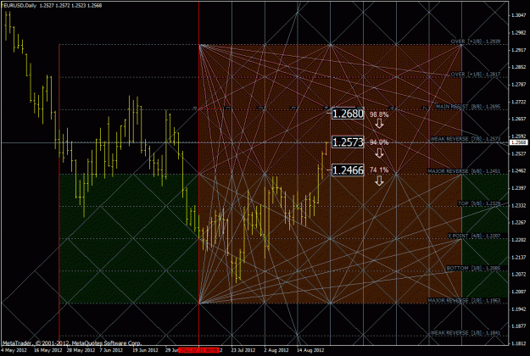This screenshot has width=530, height=356.
Task: Click 1.1877 on the price scale
Action: (x=519, y=326)
